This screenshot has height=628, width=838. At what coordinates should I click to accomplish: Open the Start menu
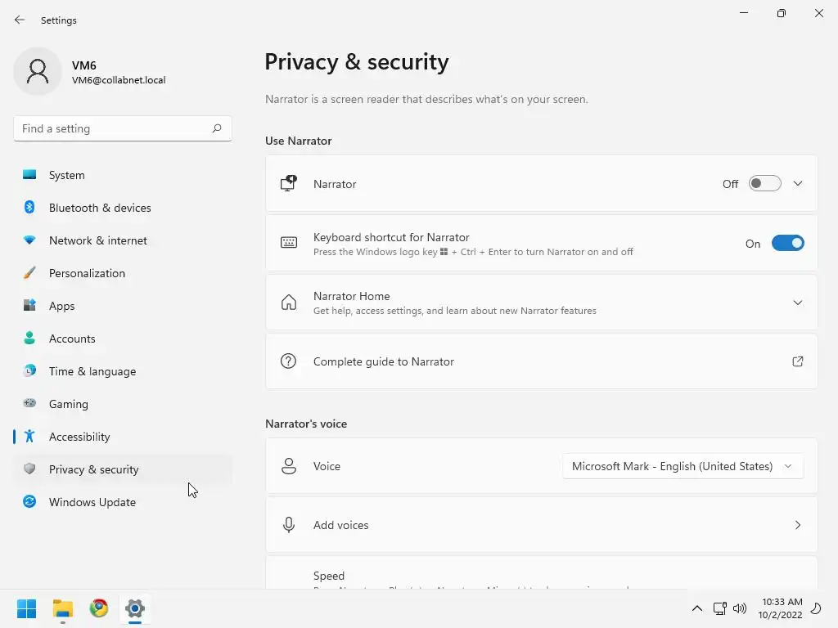(x=26, y=608)
